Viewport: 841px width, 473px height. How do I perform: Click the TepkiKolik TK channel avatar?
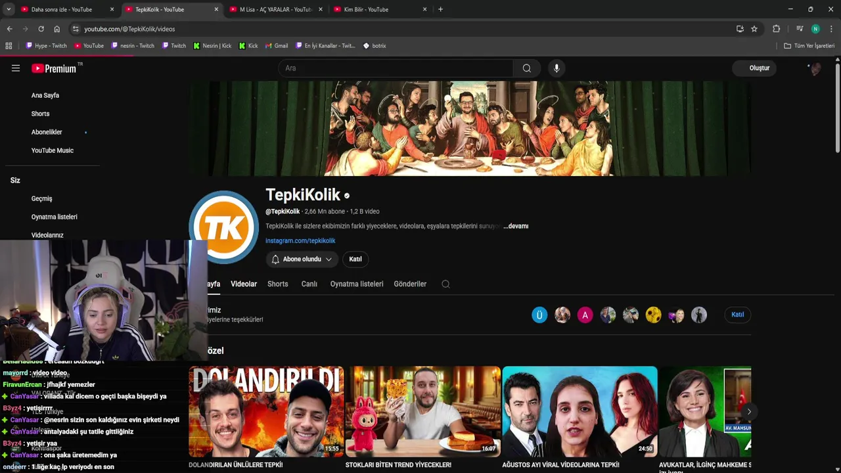pyautogui.click(x=223, y=227)
